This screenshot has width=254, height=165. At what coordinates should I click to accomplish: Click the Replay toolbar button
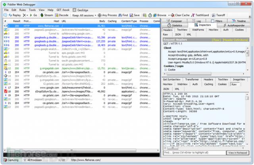click(x=15, y=15)
